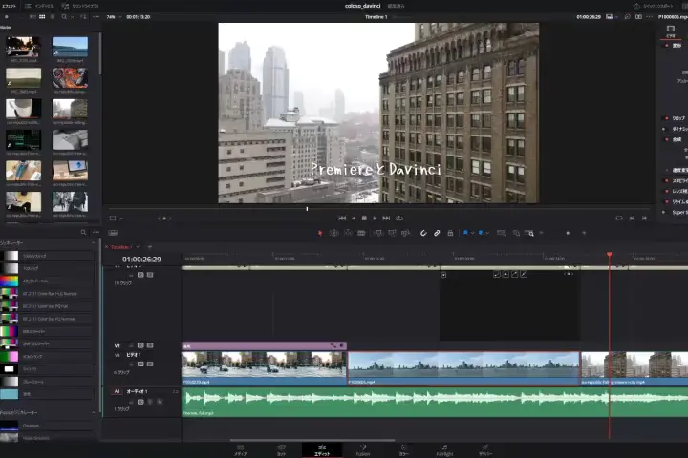This screenshot has height=458, width=688.
Task: Add a blue marker at playhead
Action: pyautogui.click(x=481, y=233)
